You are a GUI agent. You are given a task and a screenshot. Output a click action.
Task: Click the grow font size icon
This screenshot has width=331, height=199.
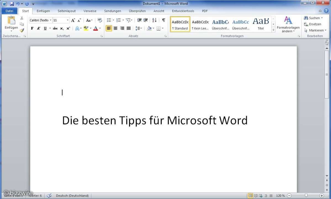pos(73,20)
